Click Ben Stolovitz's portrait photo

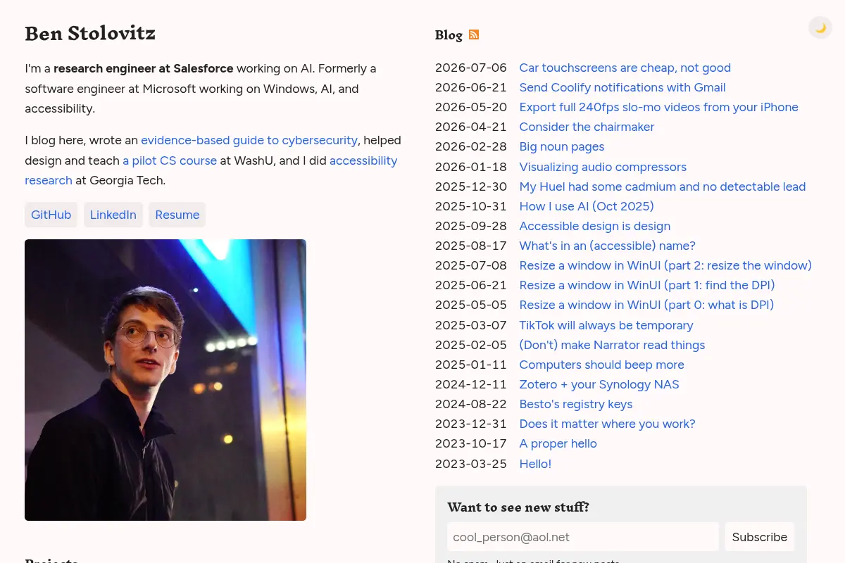coord(165,380)
